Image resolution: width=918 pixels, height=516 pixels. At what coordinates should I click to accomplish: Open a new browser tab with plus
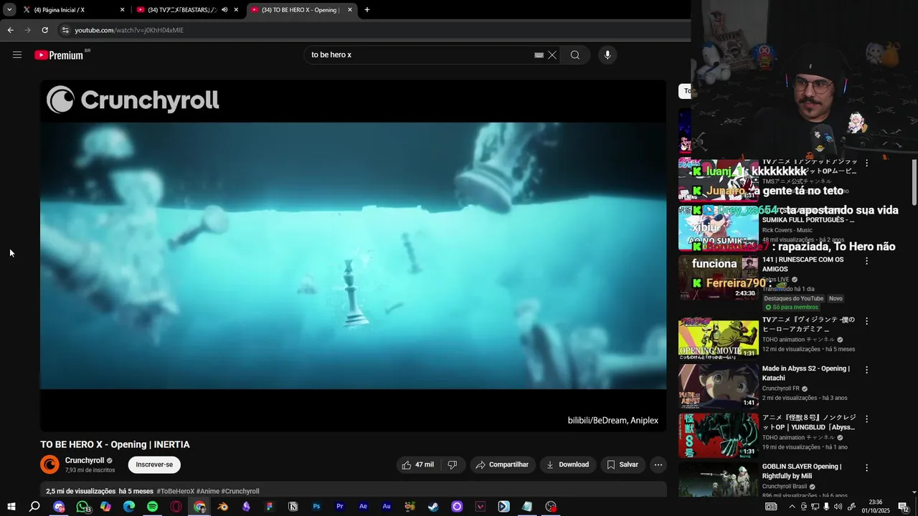pos(367,10)
